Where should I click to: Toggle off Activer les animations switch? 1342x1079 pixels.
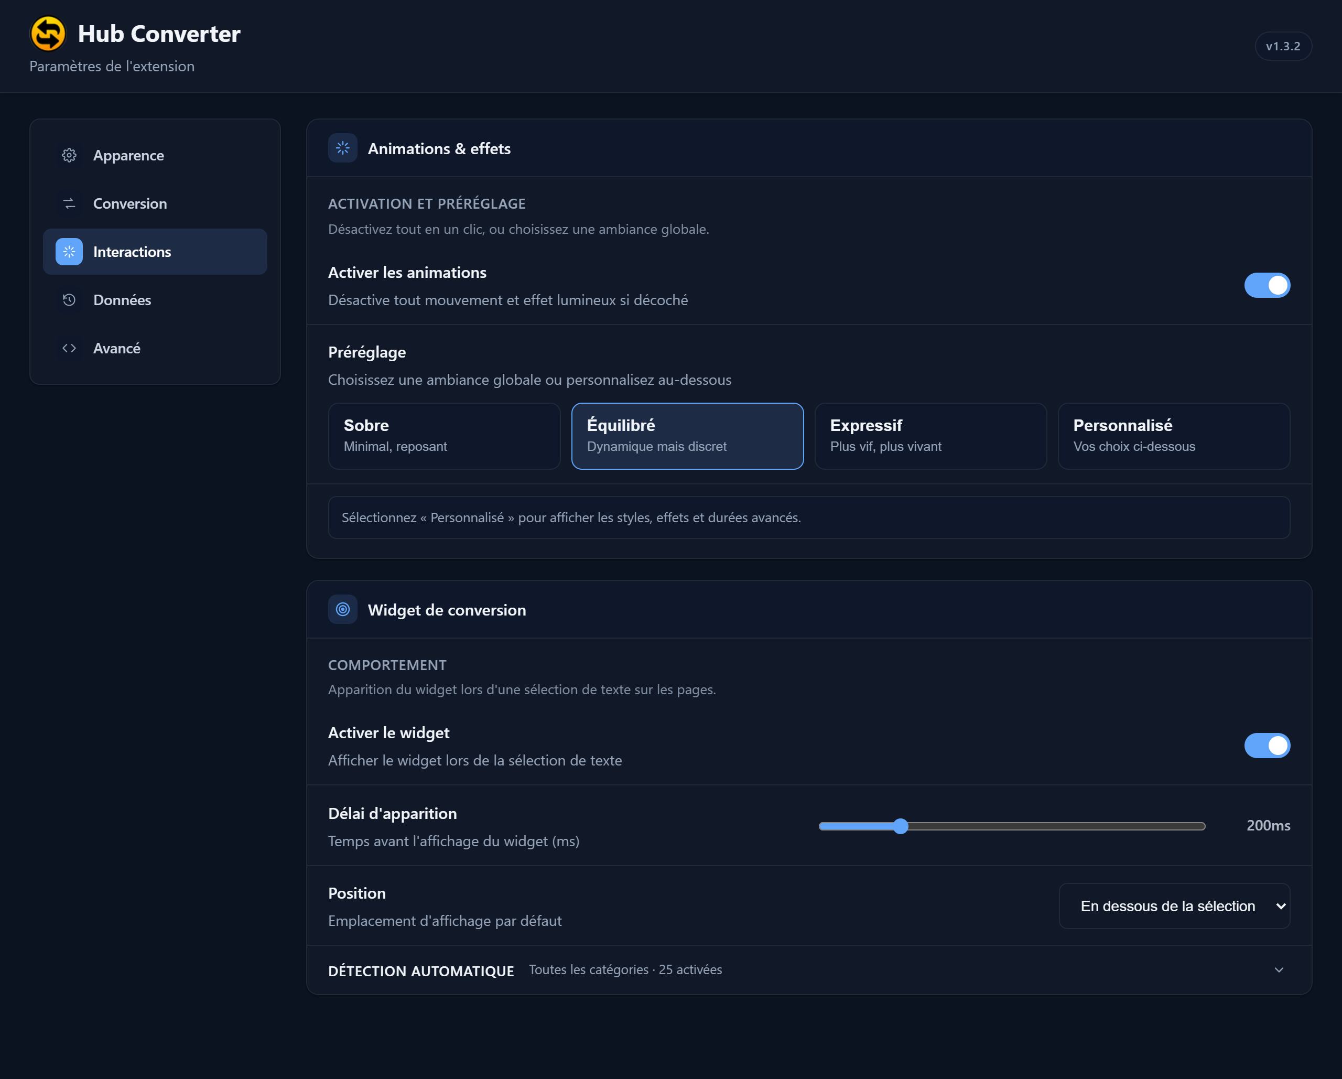point(1267,285)
